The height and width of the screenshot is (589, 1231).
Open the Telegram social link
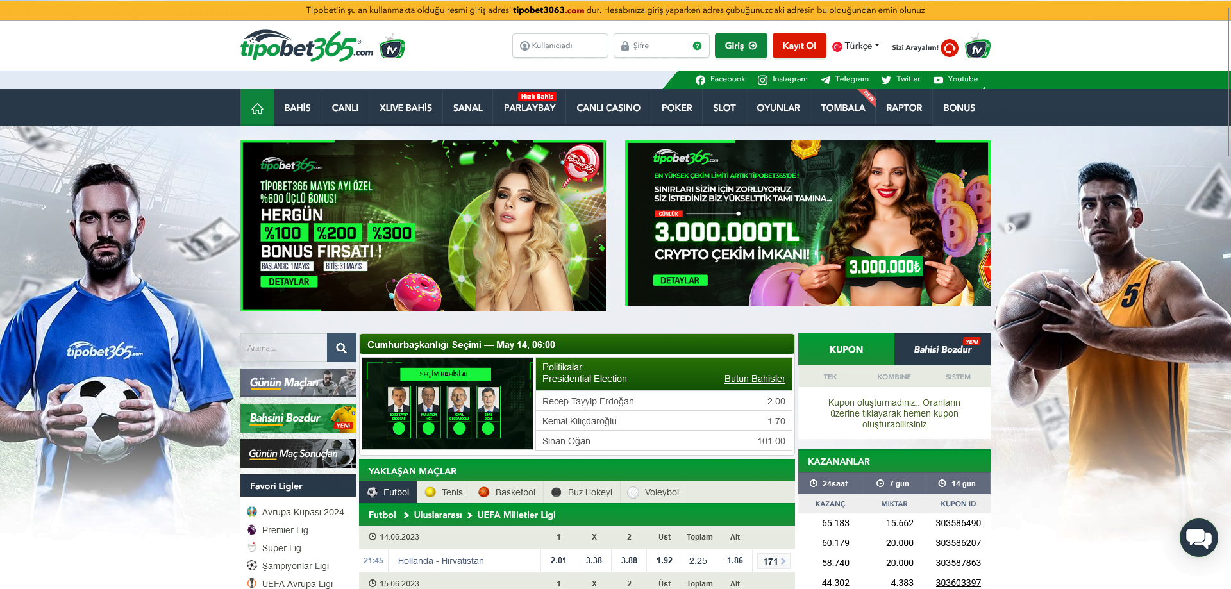coord(844,79)
